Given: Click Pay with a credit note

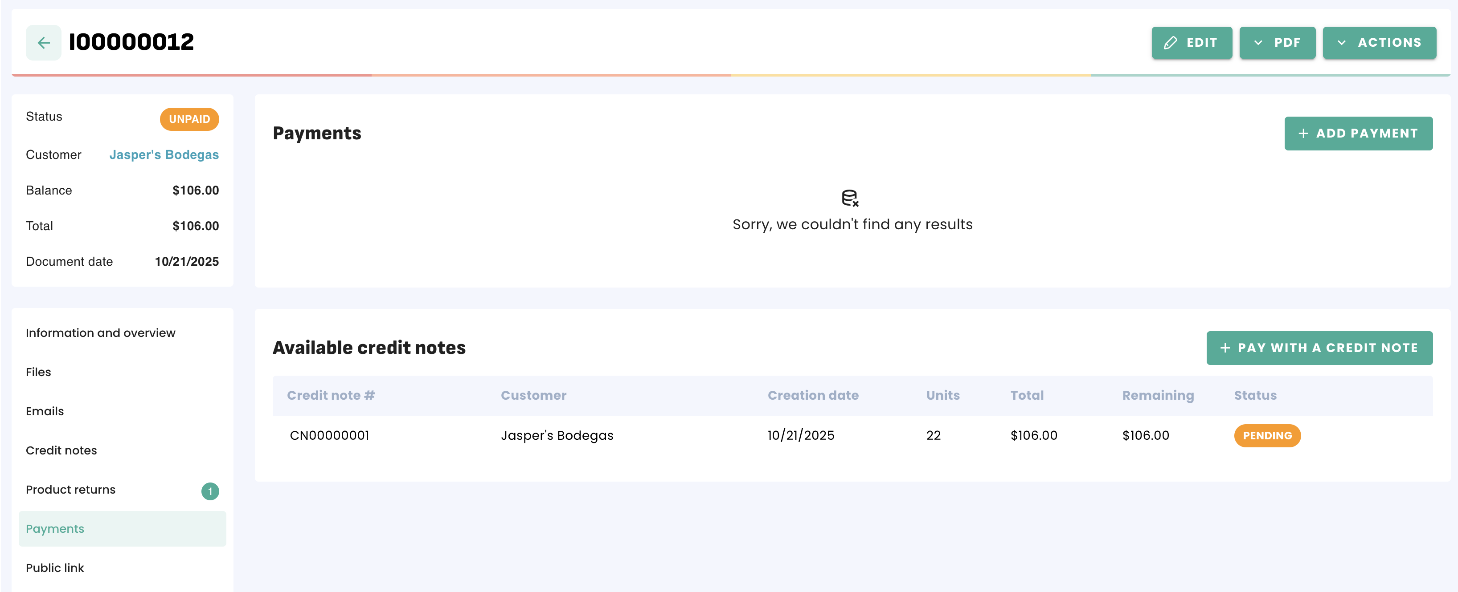Looking at the screenshot, I should point(1319,348).
